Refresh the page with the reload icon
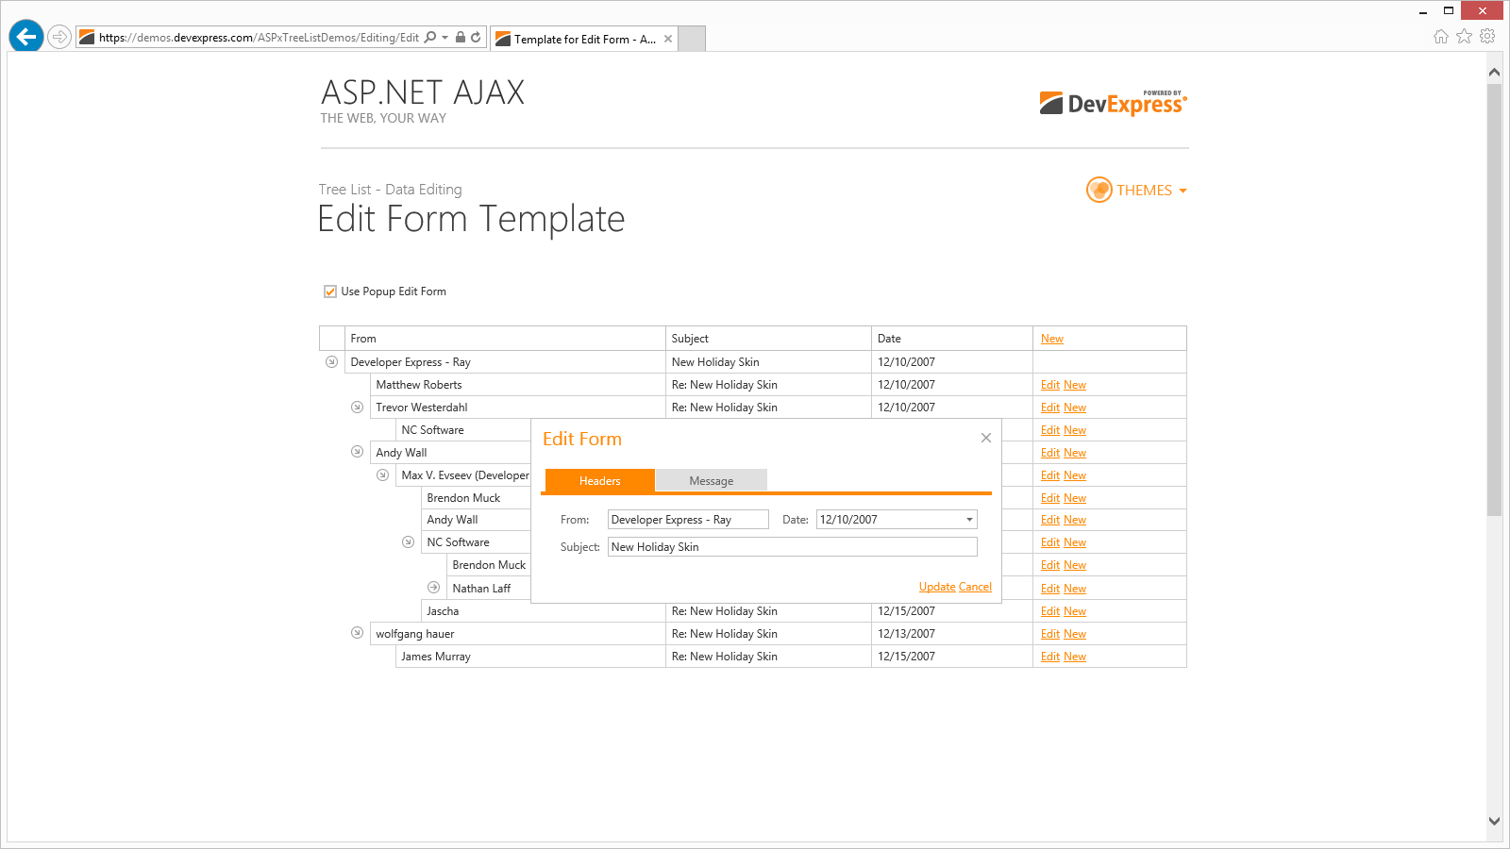The width and height of the screenshot is (1510, 849). coord(476,38)
